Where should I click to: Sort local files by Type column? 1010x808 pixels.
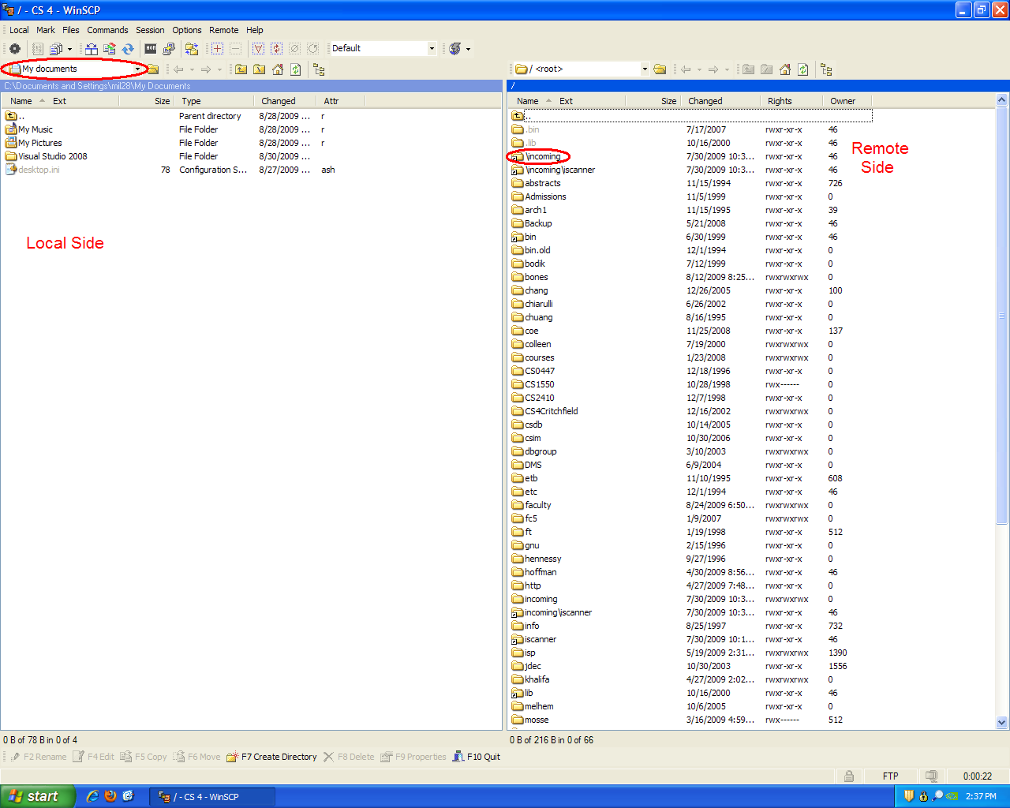point(215,101)
